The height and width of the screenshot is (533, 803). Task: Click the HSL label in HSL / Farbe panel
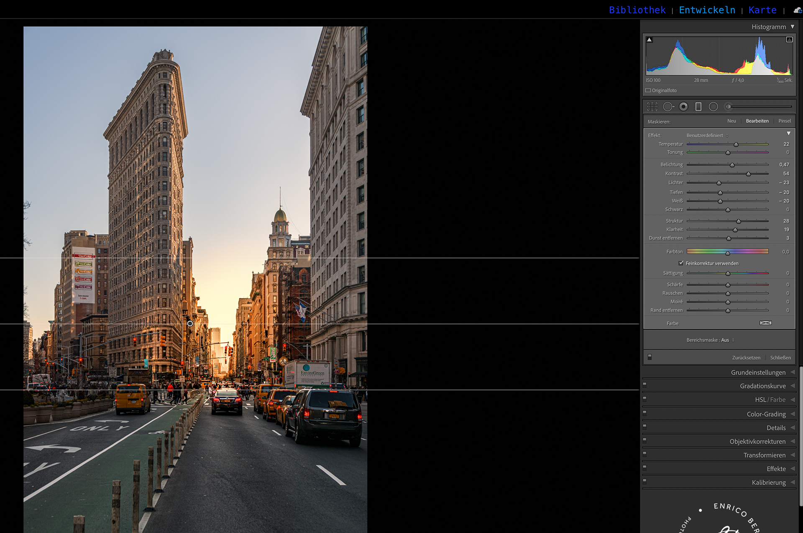coord(760,400)
